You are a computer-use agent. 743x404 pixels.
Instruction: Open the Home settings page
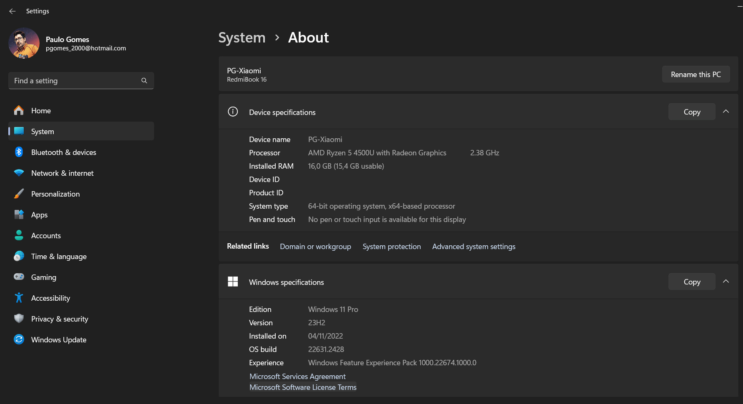tap(81, 110)
